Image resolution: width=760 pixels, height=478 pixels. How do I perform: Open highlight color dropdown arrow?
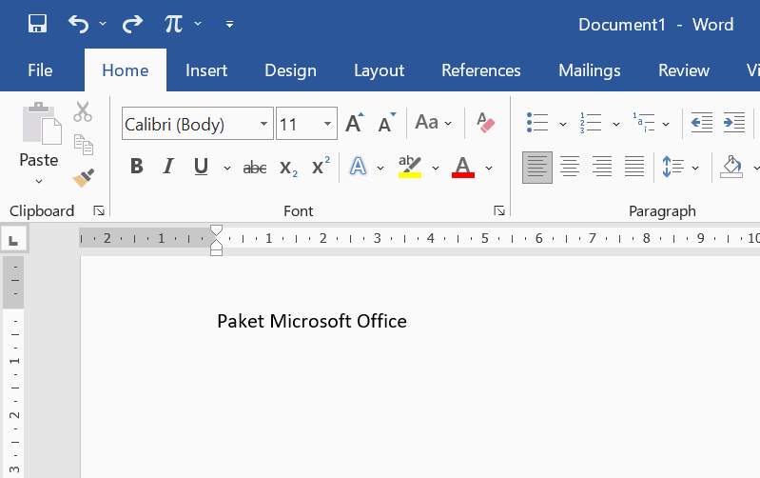click(436, 168)
